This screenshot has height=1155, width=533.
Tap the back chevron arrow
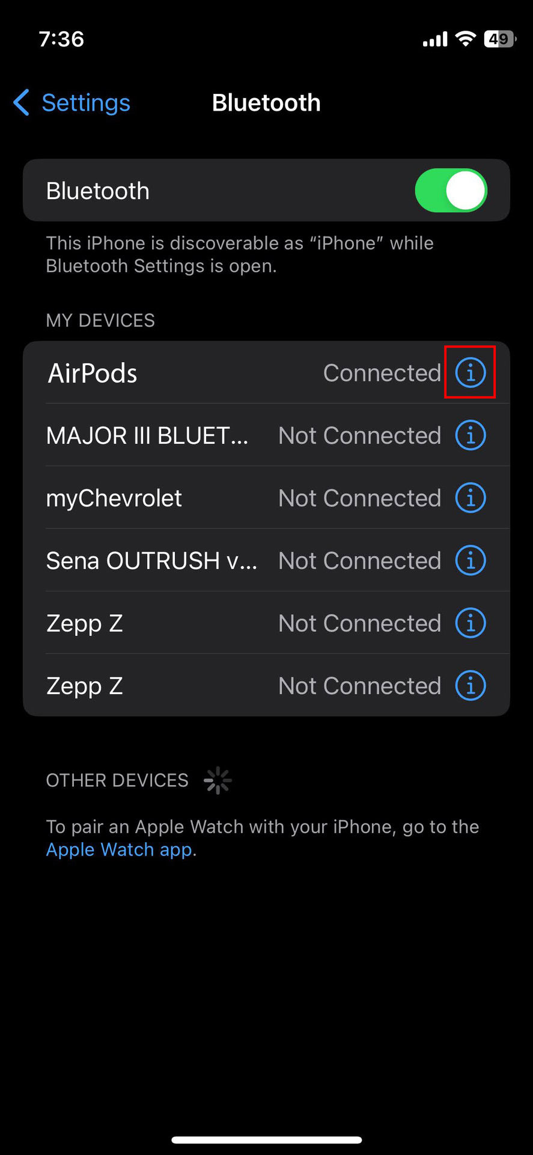click(x=22, y=102)
